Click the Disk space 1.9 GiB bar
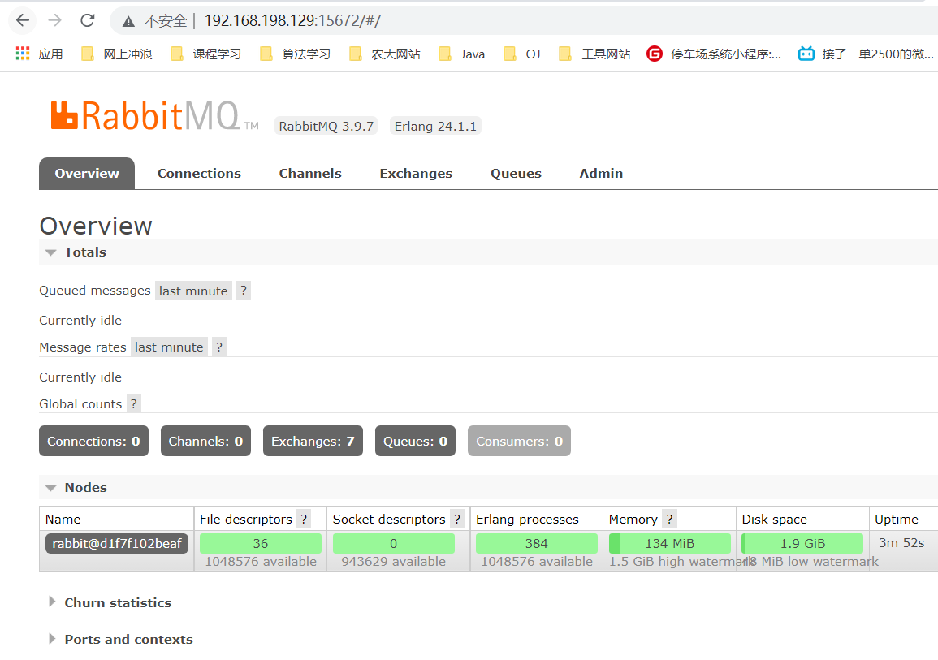Screen dimensions: 938x660 pyautogui.click(x=802, y=543)
